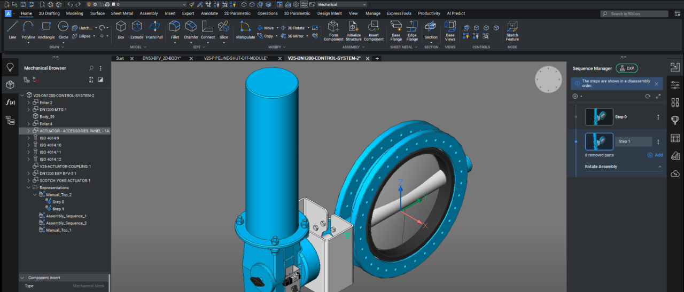This screenshot has height=292, width=684.
Task: Open the Mechanical Browser search
Action: point(91,68)
